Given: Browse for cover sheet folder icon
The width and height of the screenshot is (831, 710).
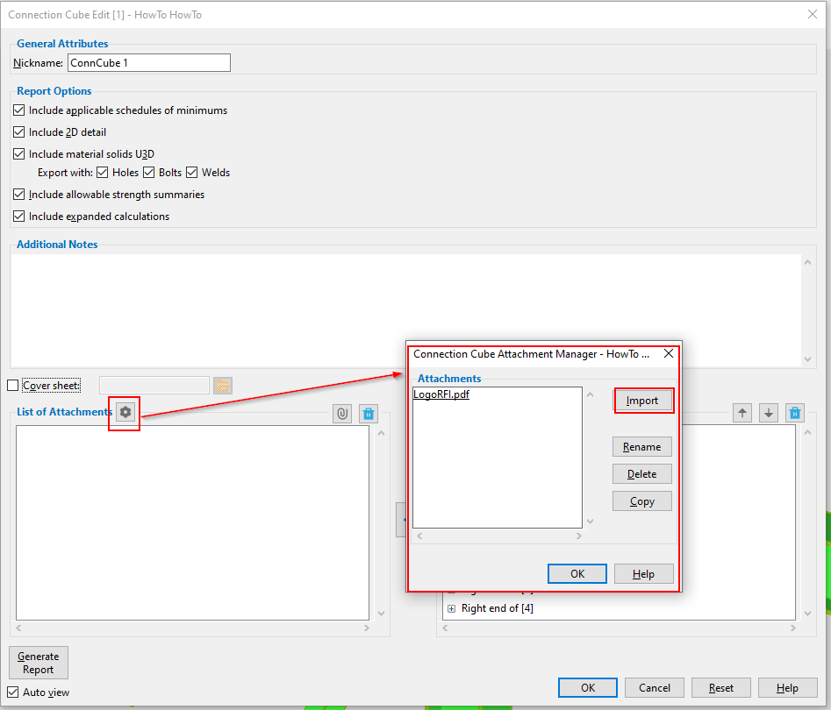Looking at the screenshot, I should pos(223,386).
